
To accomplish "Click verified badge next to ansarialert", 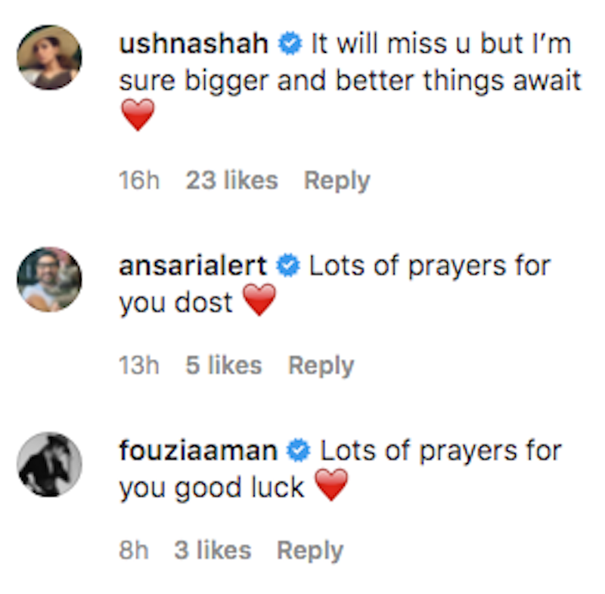I will coord(288,266).
